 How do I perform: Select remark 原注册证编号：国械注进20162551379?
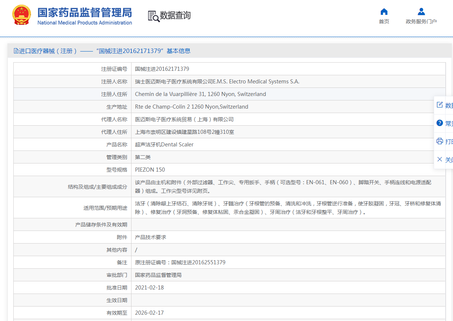click(180, 262)
